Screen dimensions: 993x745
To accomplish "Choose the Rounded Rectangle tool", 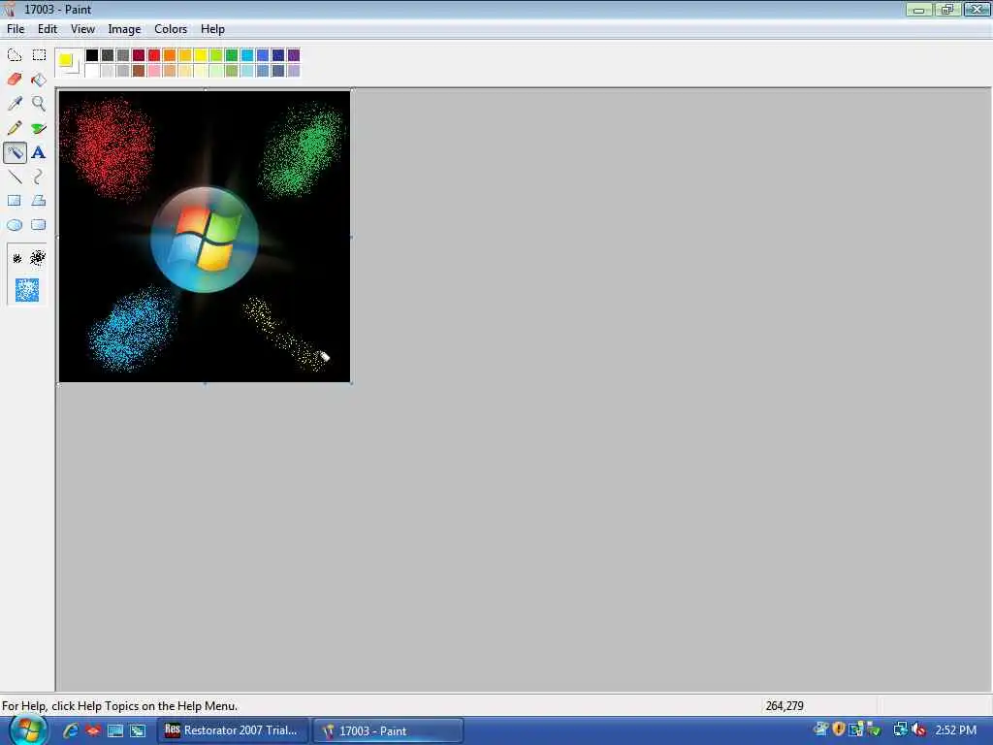I will click(39, 225).
